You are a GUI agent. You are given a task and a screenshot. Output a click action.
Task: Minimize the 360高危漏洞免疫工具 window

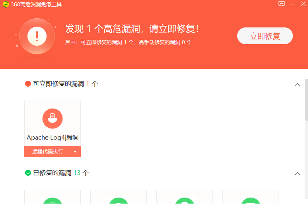point(292,4)
